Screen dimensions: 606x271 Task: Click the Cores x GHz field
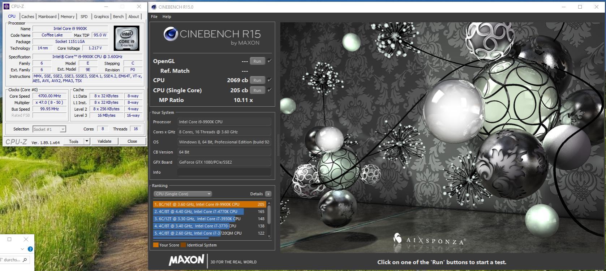click(224, 132)
